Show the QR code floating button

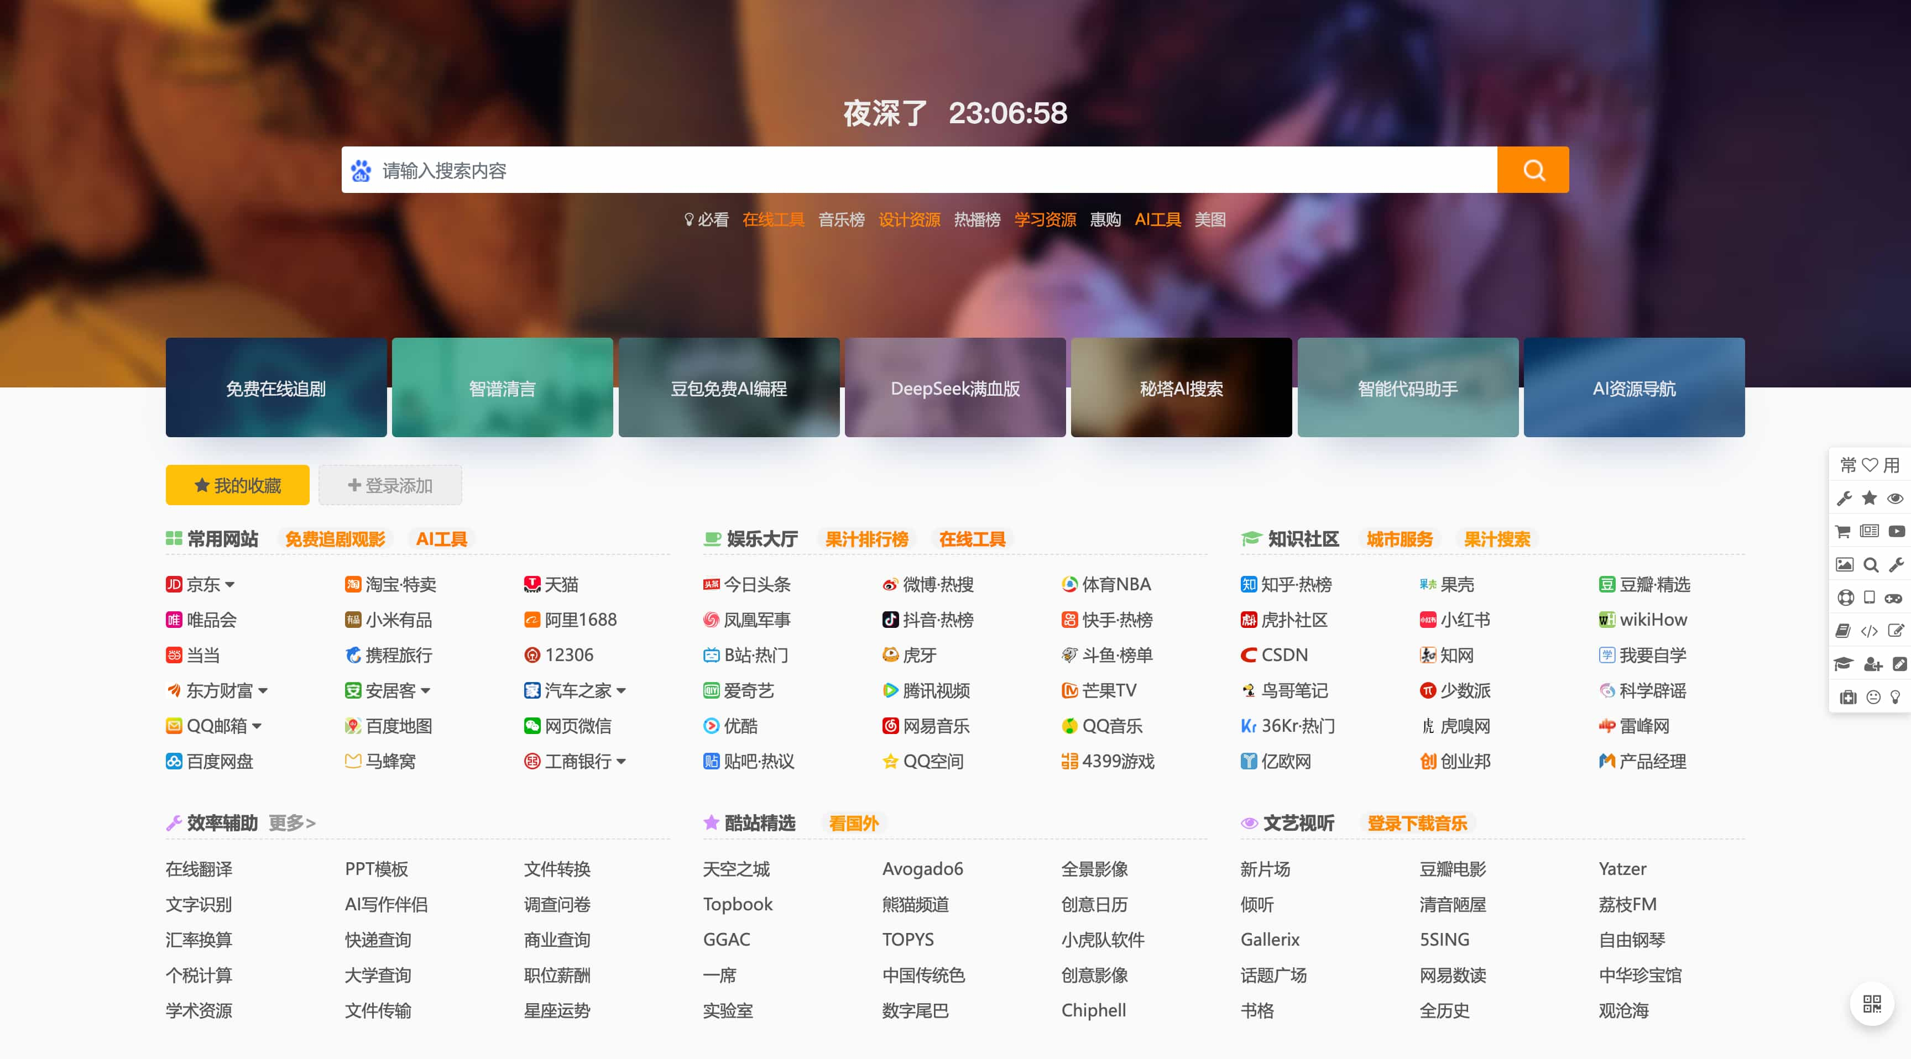1872,1004
